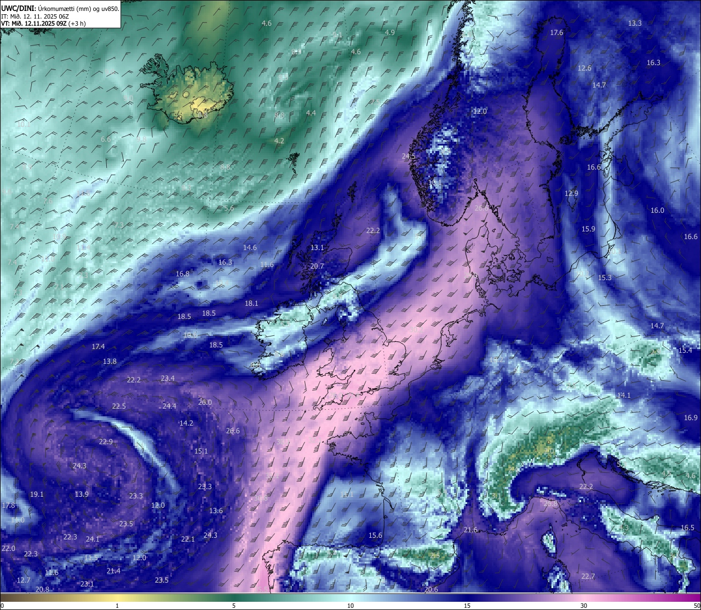This screenshot has height=610, width=701.
Task: Click the map value 15.1
Action: click(x=201, y=451)
